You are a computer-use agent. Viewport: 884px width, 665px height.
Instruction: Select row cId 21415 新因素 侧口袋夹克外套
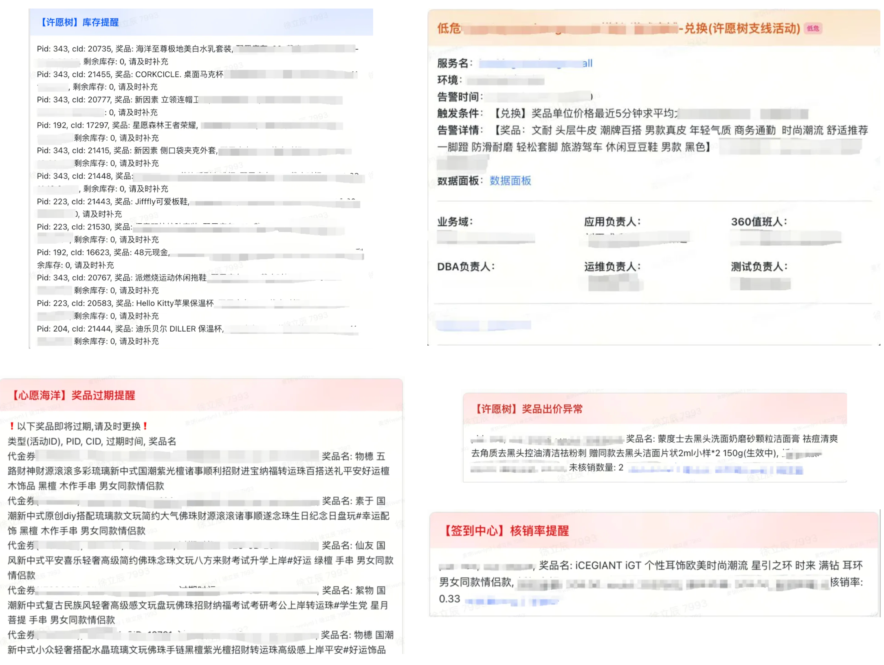click(x=194, y=156)
